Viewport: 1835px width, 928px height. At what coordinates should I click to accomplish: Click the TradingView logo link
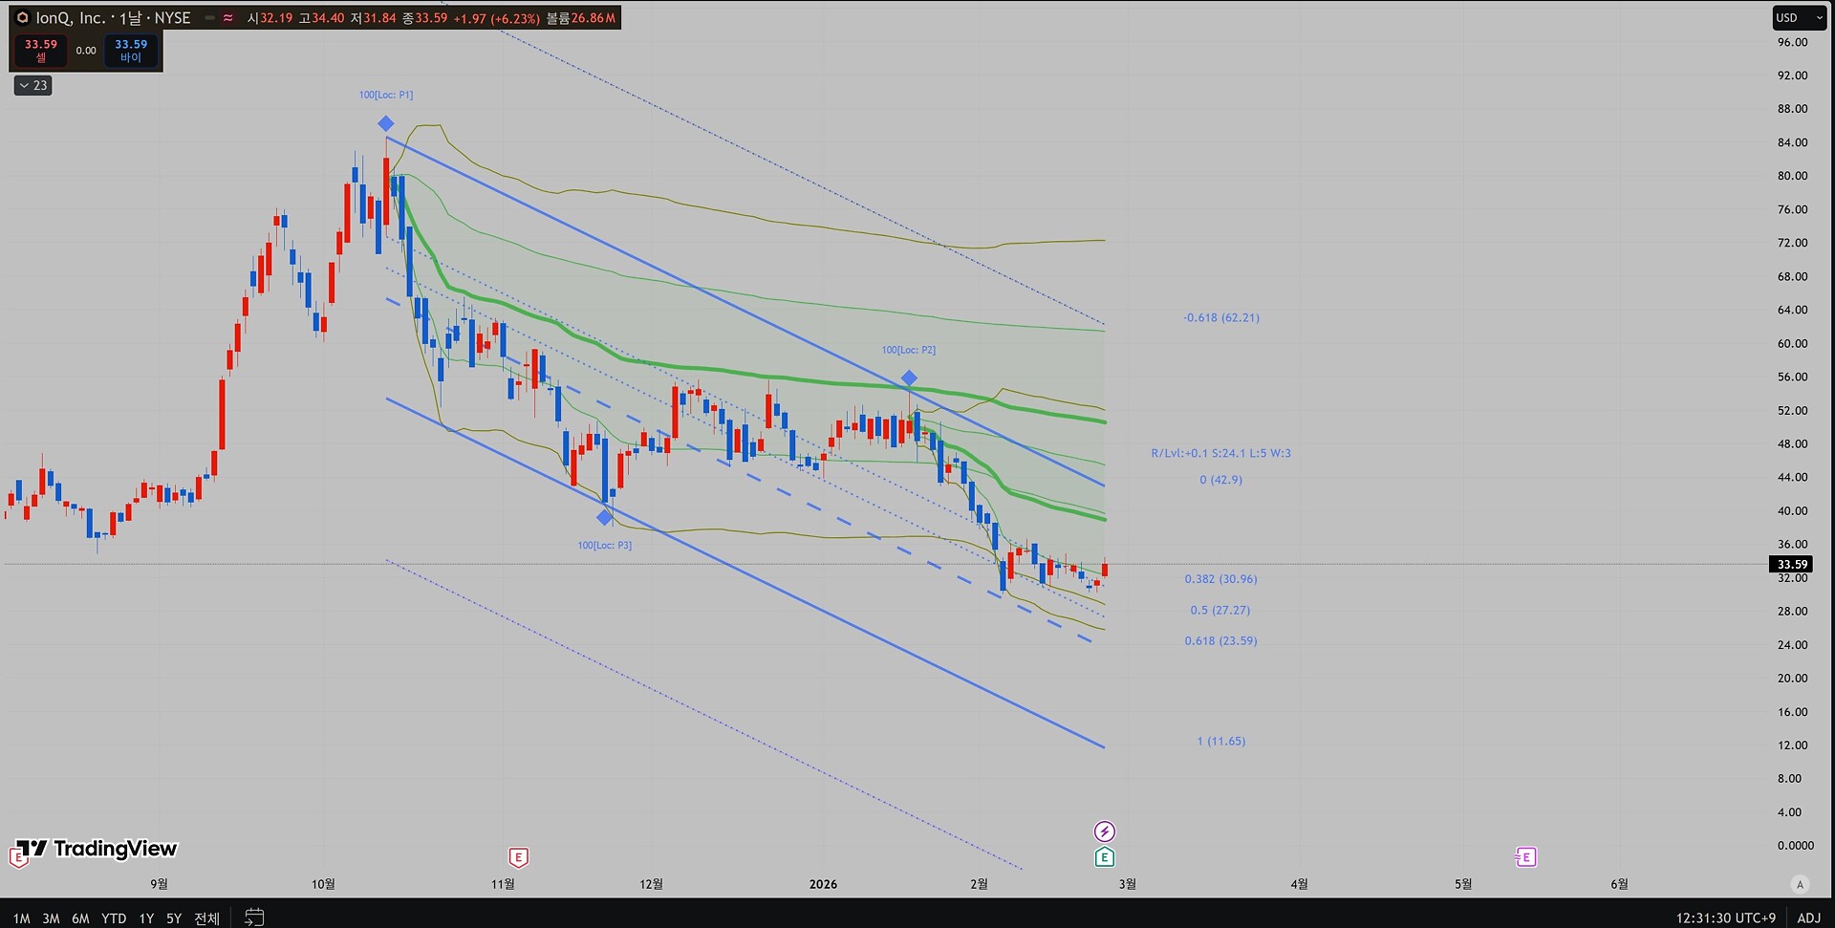[98, 849]
